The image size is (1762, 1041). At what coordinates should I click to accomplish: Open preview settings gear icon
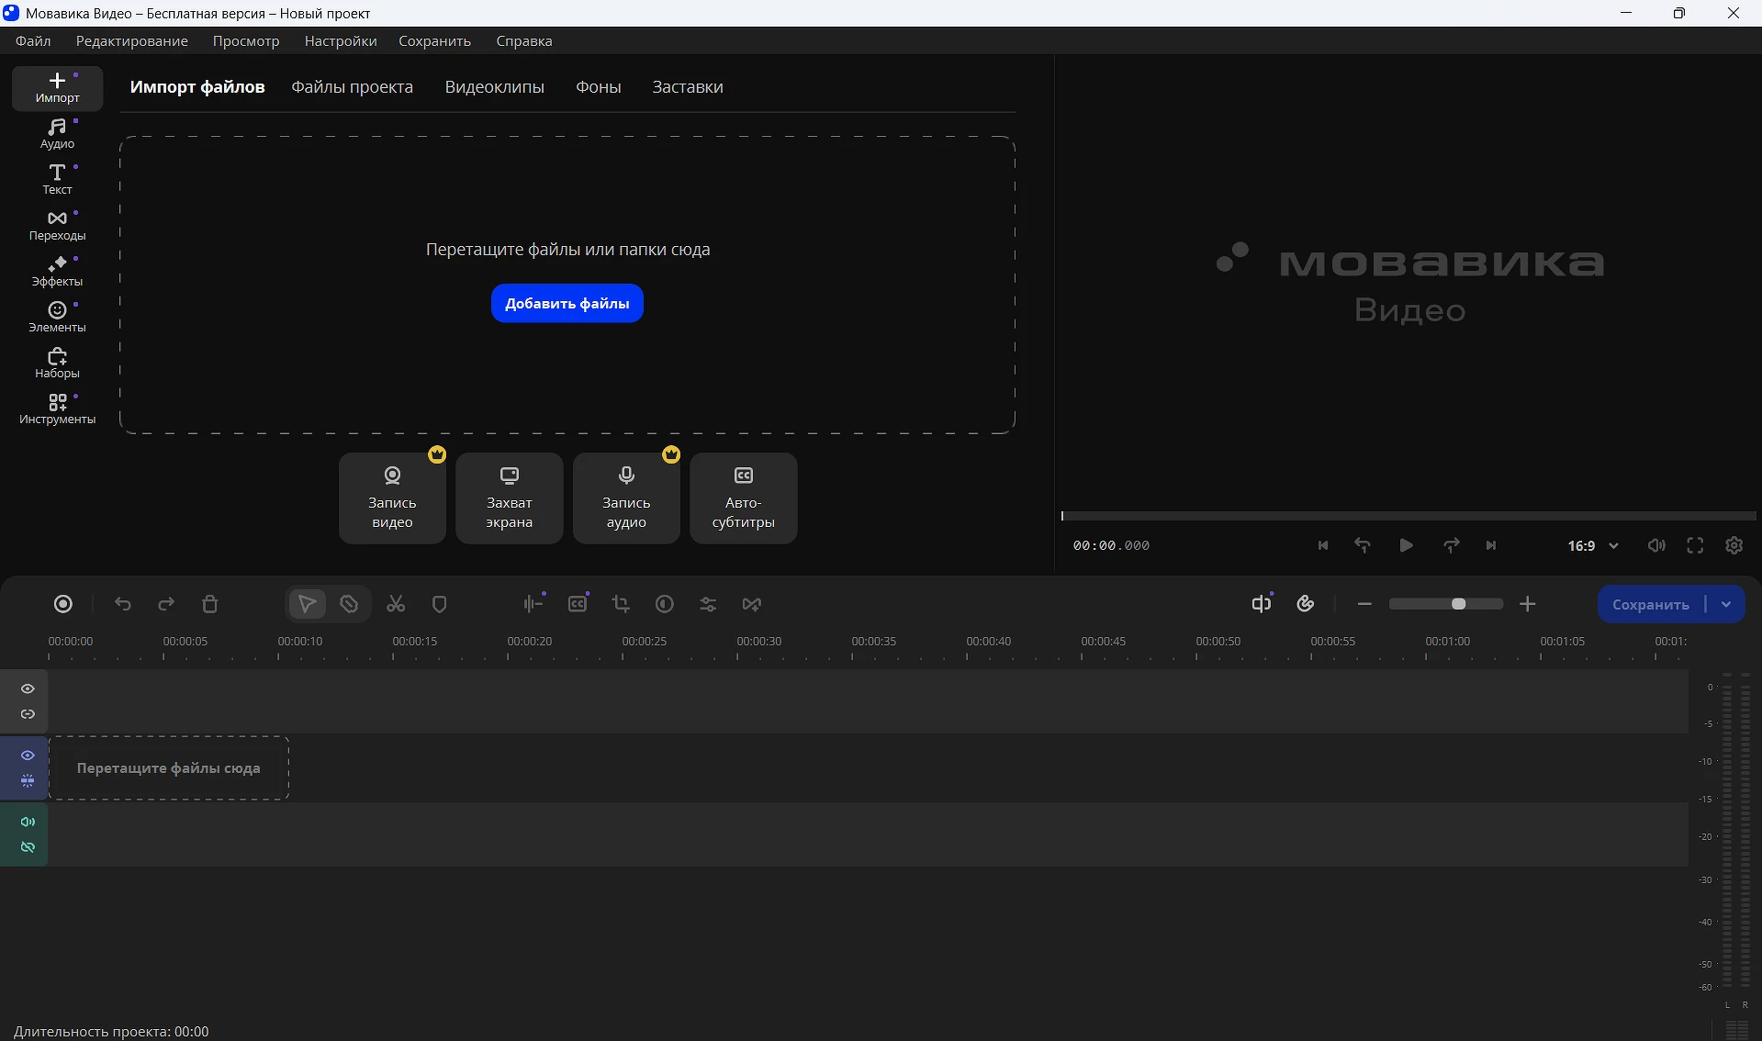(1734, 545)
